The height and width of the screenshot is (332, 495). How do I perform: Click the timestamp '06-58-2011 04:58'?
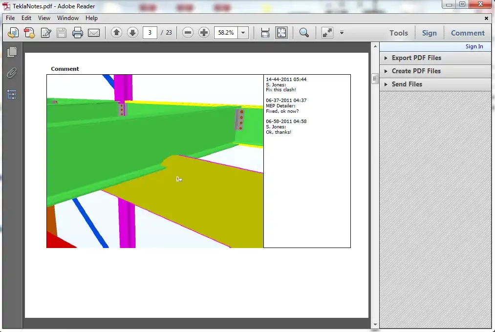tap(286, 122)
